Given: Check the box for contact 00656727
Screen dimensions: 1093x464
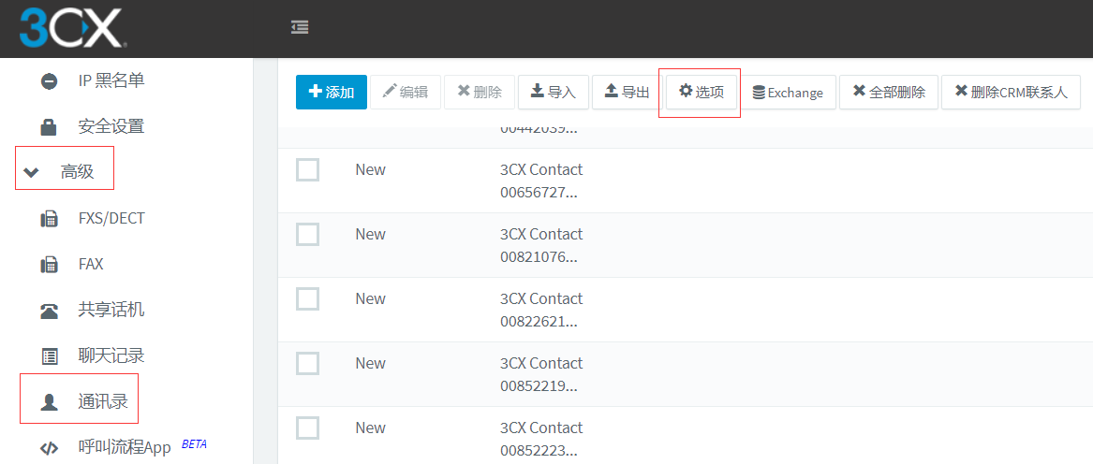Looking at the screenshot, I should click(307, 170).
